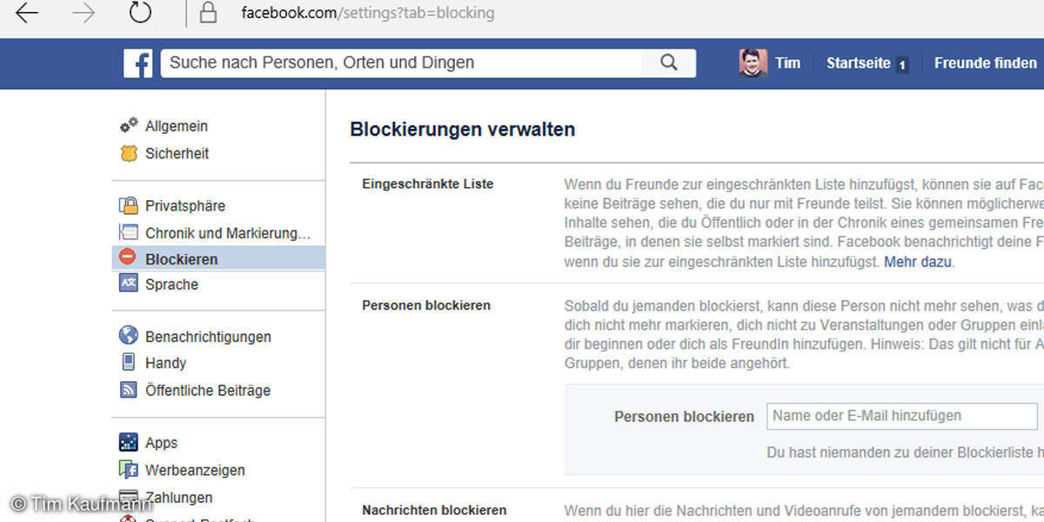Click Tim profile name link
Viewport: 1044px width, 522px height.
pyautogui.click(x=787, y=63)
